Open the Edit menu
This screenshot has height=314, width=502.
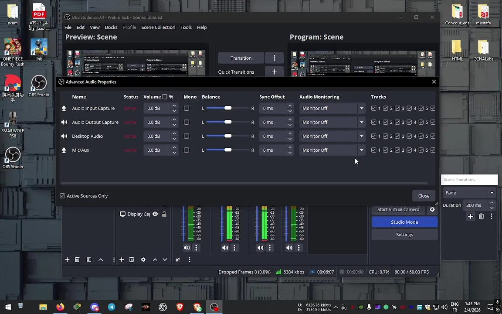pyautogui.click(x=81, y=27)
